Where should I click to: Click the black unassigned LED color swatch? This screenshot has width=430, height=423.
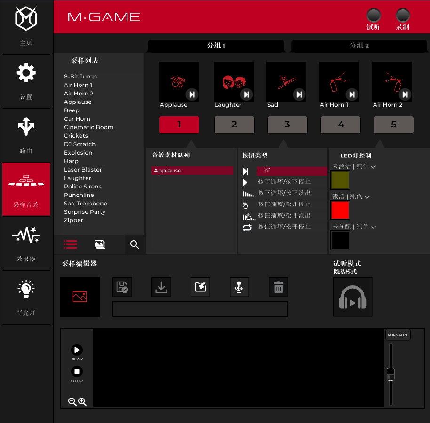click(340, 240)
